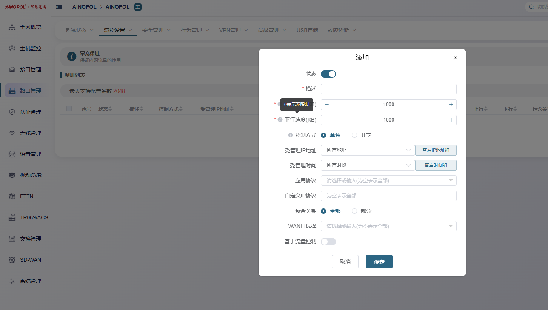Image resolution: width=548 pixels, height=310 pixels.
Task: Click the 确定 button
Action: (379, 262)
